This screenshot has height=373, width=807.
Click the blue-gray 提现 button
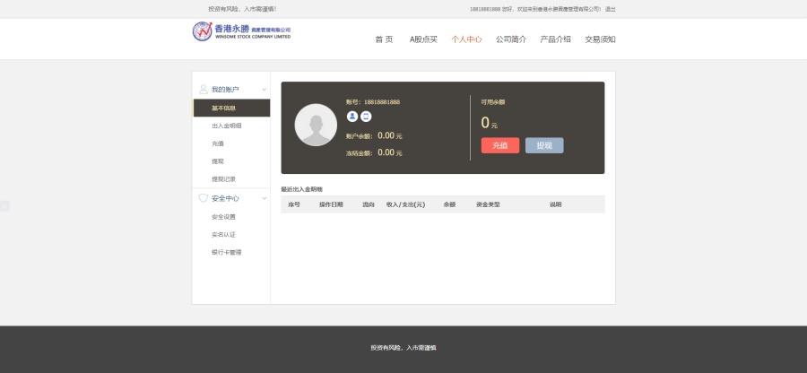544,145
